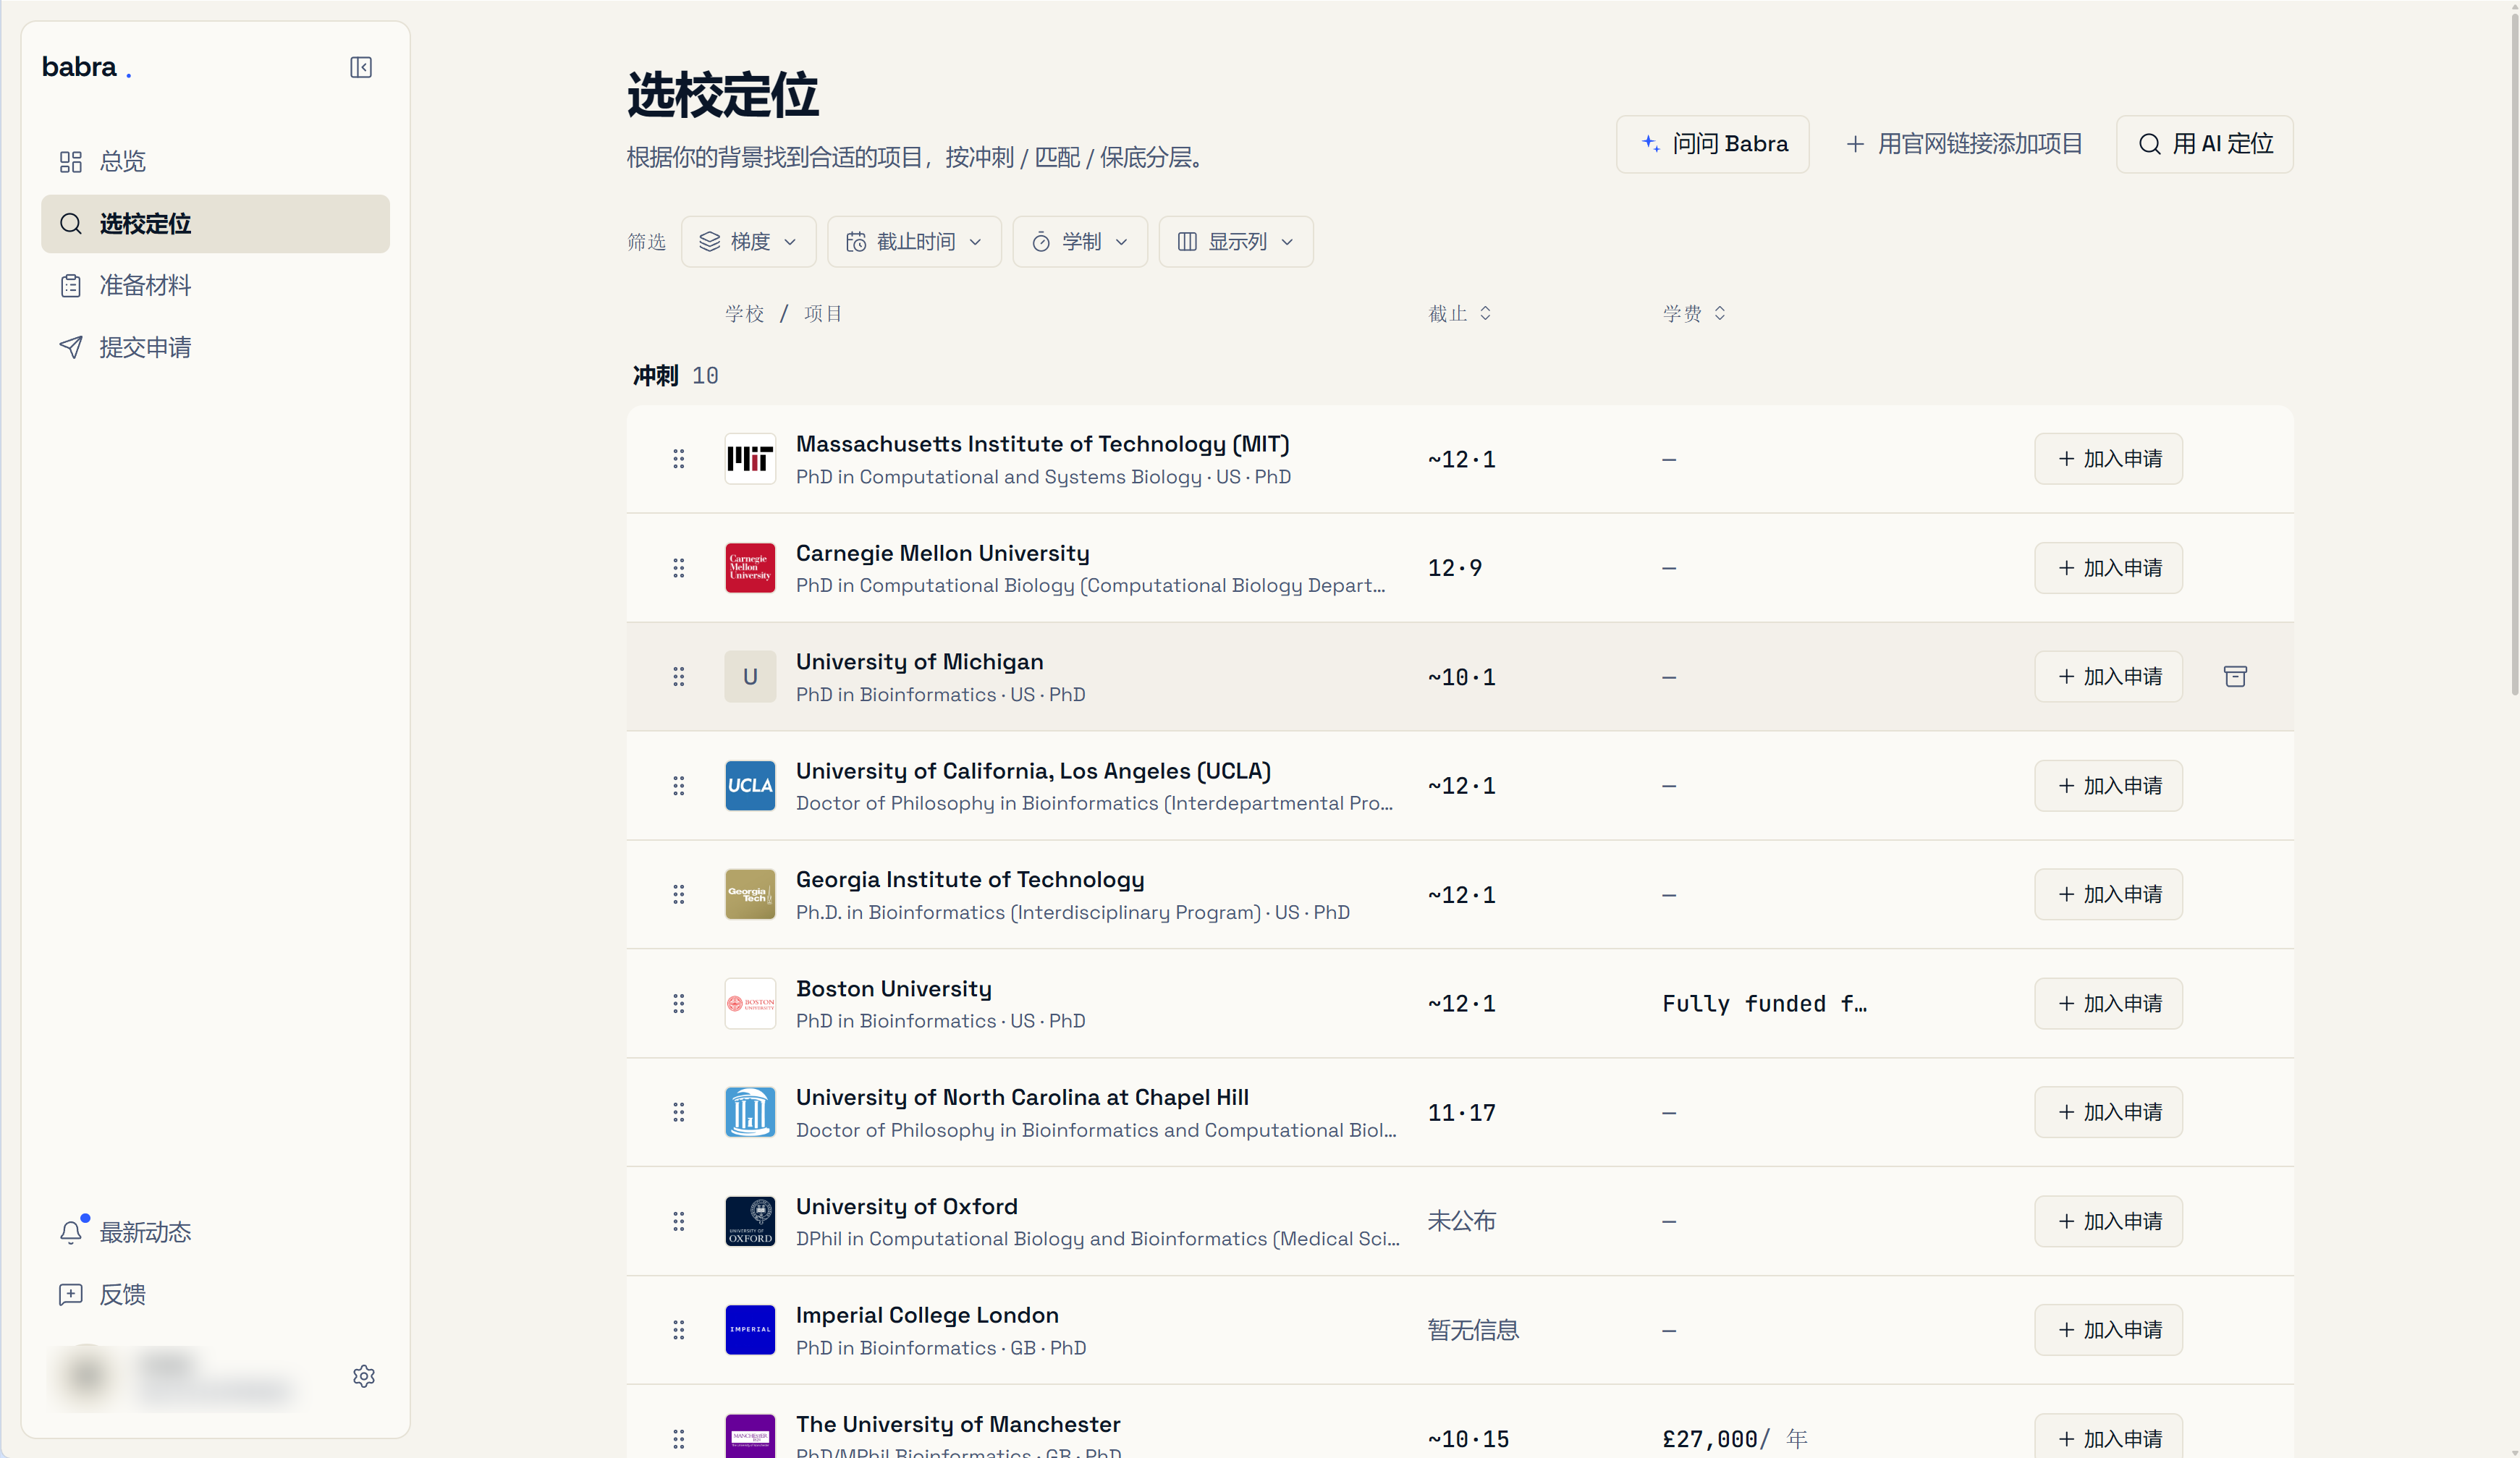The width and height of the screenshot is (2520, 1458).
Task: Sort by 截止 column
Action: pos(1460,314)
